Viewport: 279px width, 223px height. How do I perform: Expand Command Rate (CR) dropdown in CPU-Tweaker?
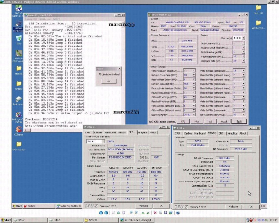(x=243, y=61)
